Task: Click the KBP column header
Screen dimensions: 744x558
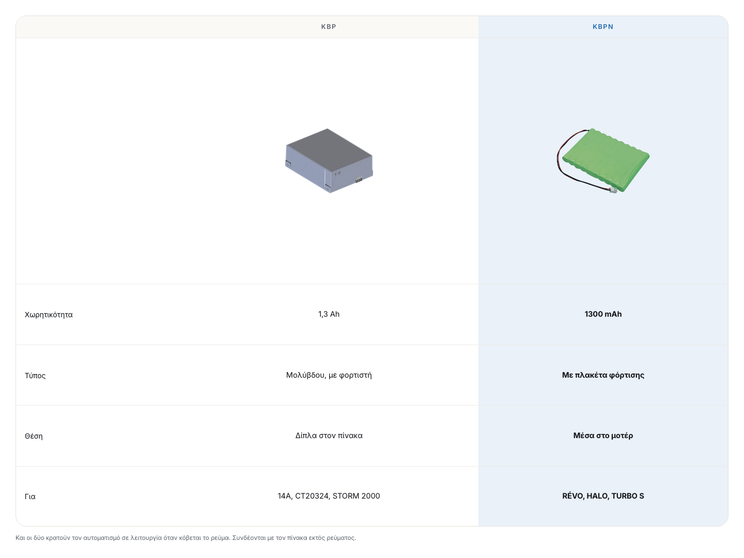Action: 329,27
